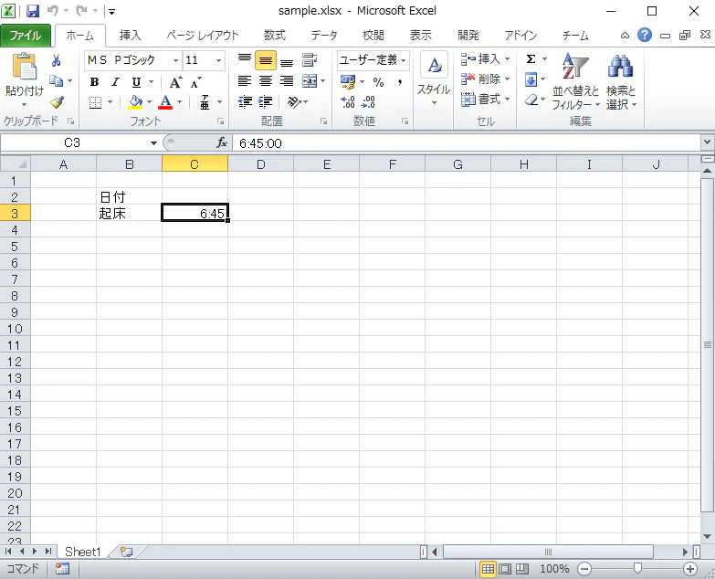Toggle top vertical alignment
This screenshot has height=579, width=715.
[x=245, y=60]
